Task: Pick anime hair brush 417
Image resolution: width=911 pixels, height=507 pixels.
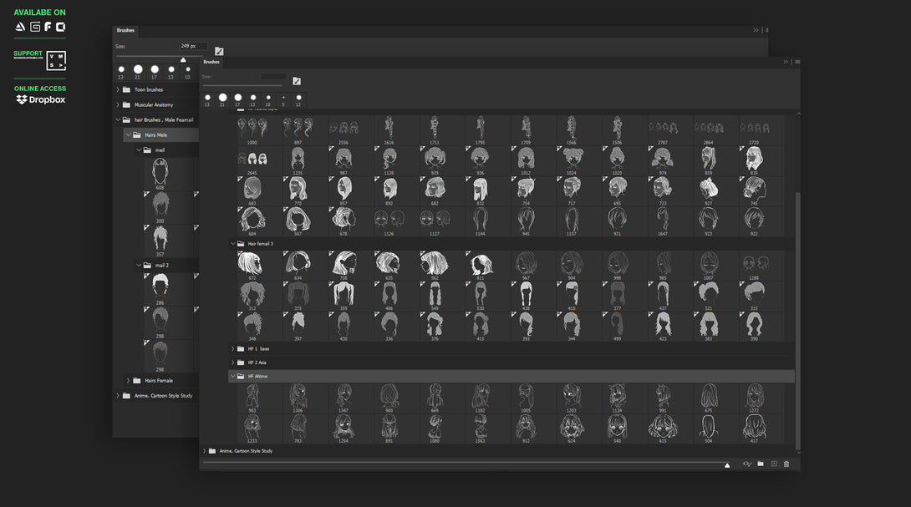Action: coord(754,428)
